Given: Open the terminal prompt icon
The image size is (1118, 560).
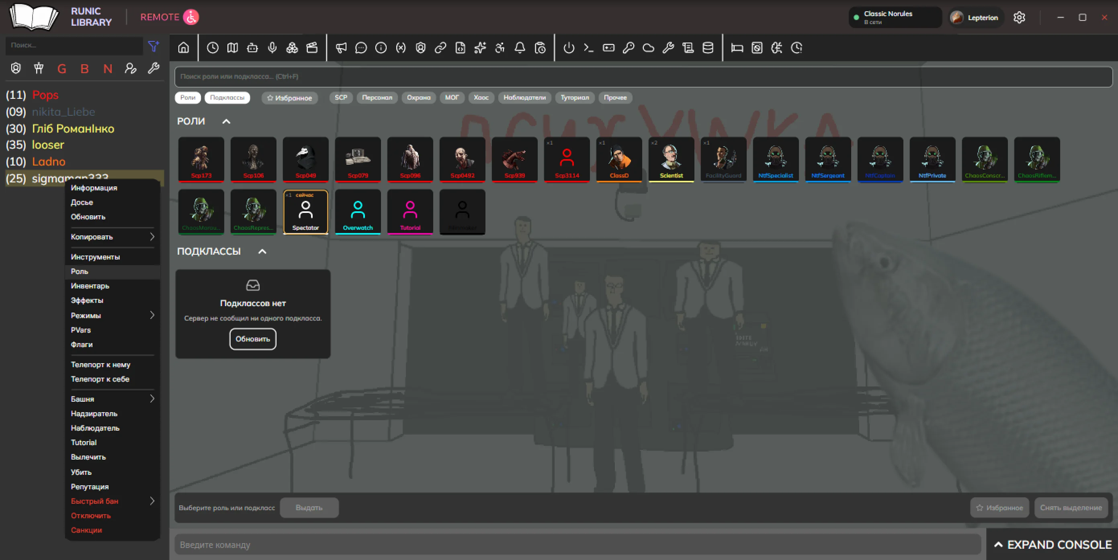Looking at the screenshot, I should (x=588, y=48).
